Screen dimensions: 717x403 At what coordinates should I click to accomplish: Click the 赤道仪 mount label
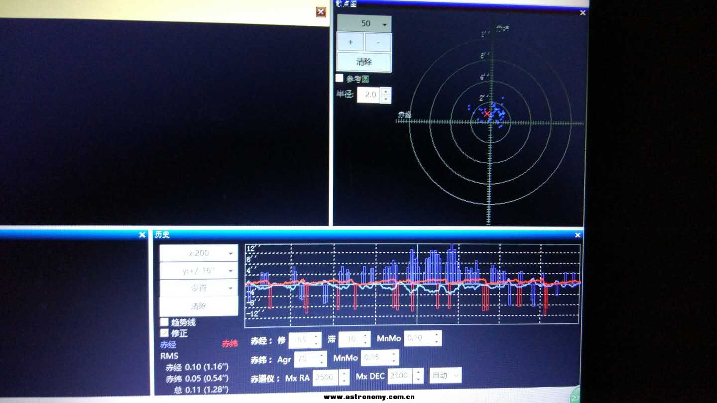click(265, 379)
